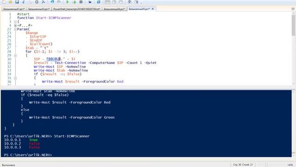
Task: Select the active Безымянный5.ps1 tab
Action: pos(140,9)
